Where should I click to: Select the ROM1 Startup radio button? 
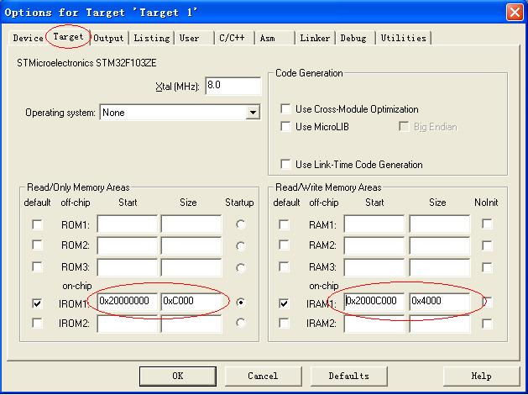[240, 224]
